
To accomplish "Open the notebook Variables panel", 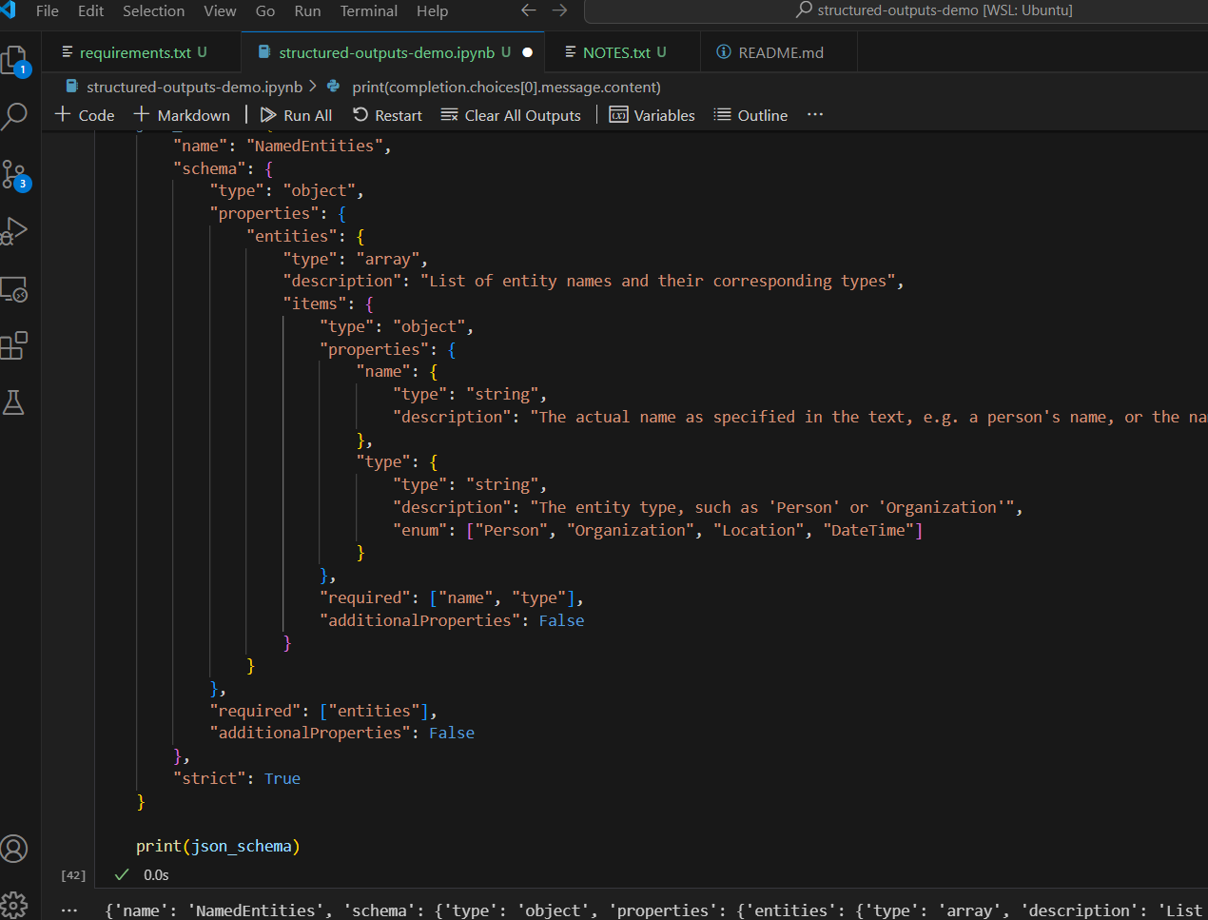I will coord(653,115).
